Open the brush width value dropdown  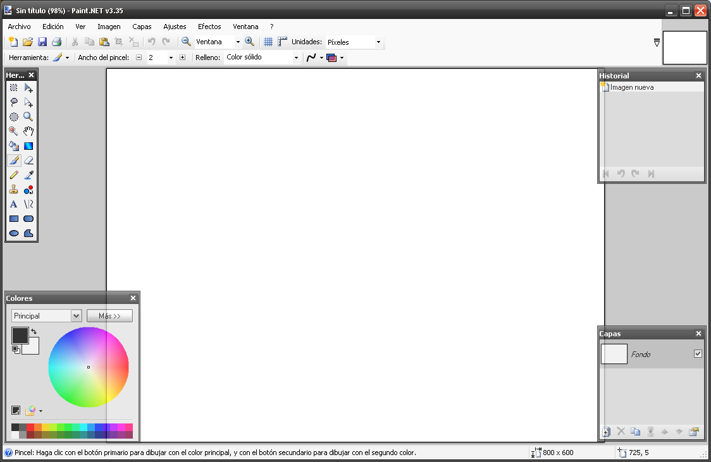[x=171, y=58]
